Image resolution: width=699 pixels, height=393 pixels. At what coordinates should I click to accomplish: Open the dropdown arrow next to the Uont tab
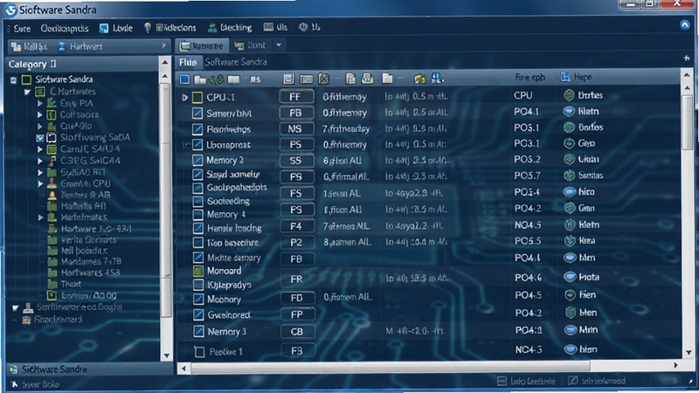[279, 45]
